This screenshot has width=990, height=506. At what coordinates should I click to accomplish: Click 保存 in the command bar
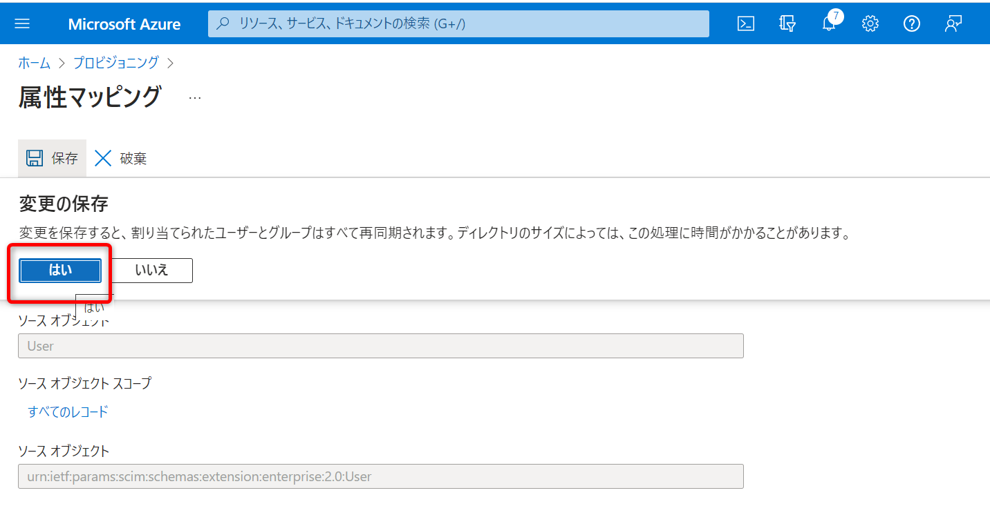pyautogui.click(x=53, y=158)
